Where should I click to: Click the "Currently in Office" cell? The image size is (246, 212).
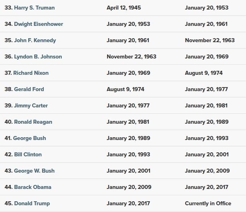(x=208, y=203)
